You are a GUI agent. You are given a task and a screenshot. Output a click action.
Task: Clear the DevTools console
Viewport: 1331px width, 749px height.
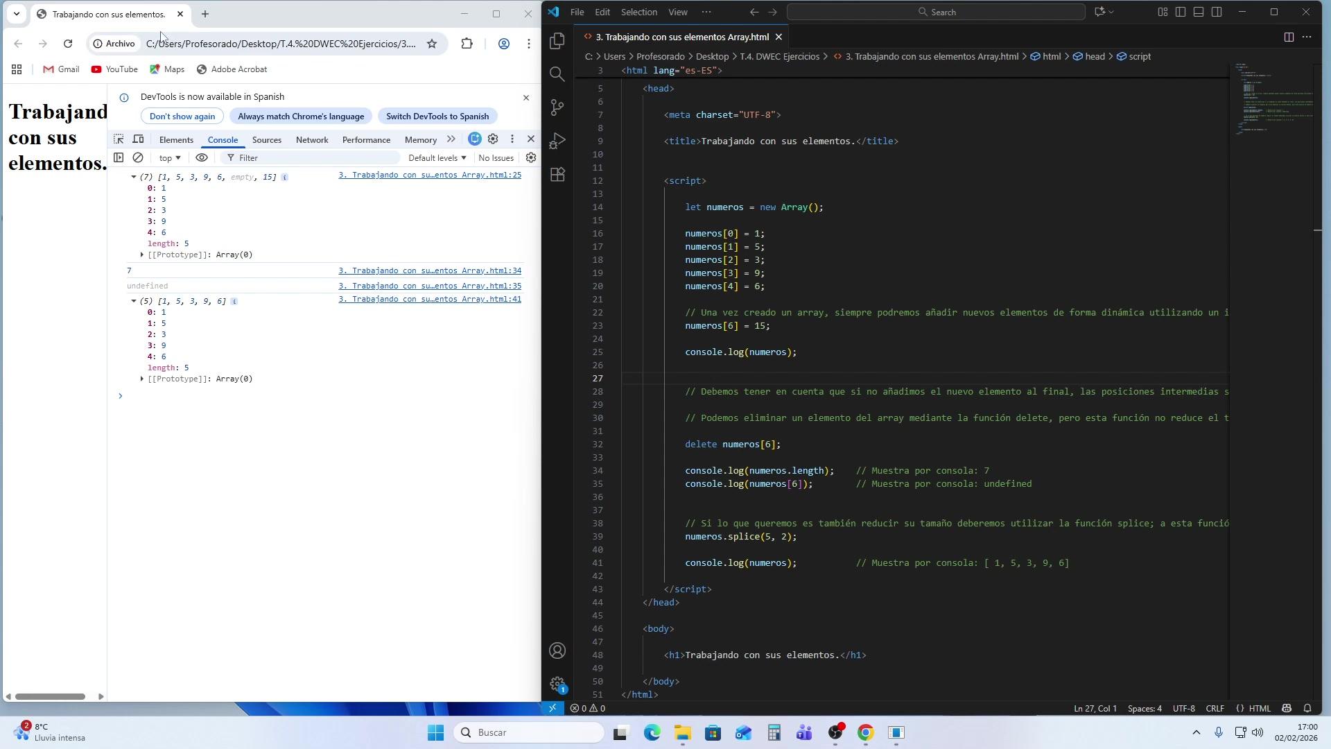tap(138, 158)
